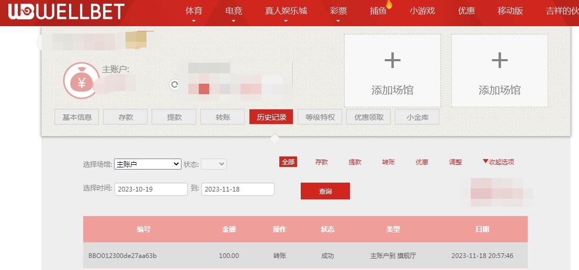Click amount 100.00 in the record row
579x270 pixels.
coord(229,255)
